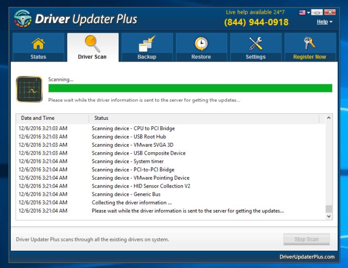
Task: Click the green scanning progress bar
Action: tap(190, 88)
